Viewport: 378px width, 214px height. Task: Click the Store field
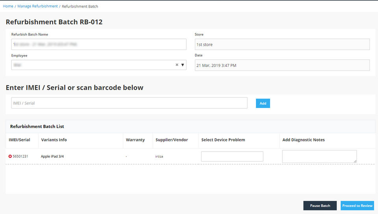tap(282, 44)
